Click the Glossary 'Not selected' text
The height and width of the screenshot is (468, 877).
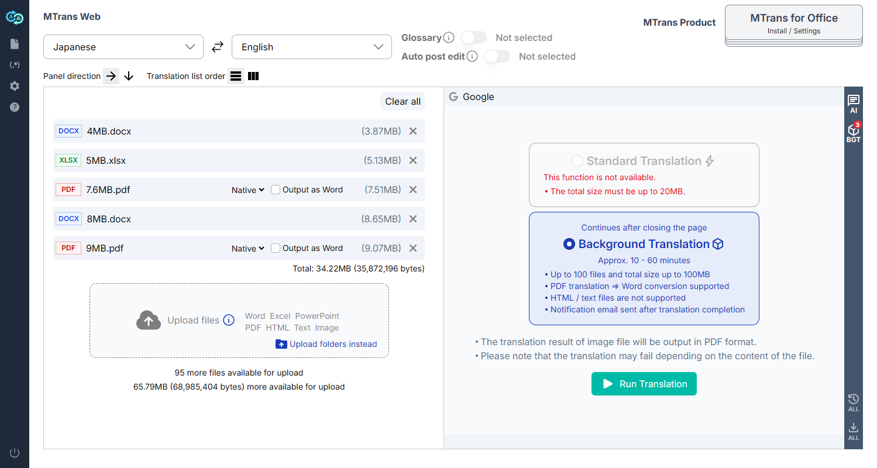(x=524, y=37)
